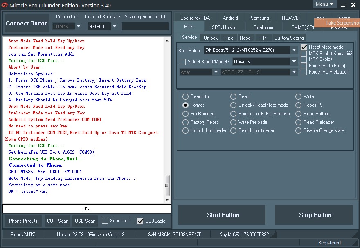Enable the Scan Def checkbox

pos(105,221)
